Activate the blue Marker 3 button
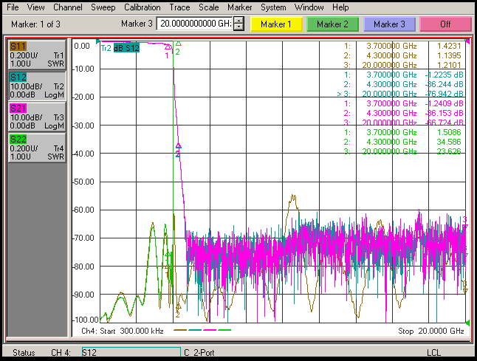Screen dimensions: 477x361 388,24
